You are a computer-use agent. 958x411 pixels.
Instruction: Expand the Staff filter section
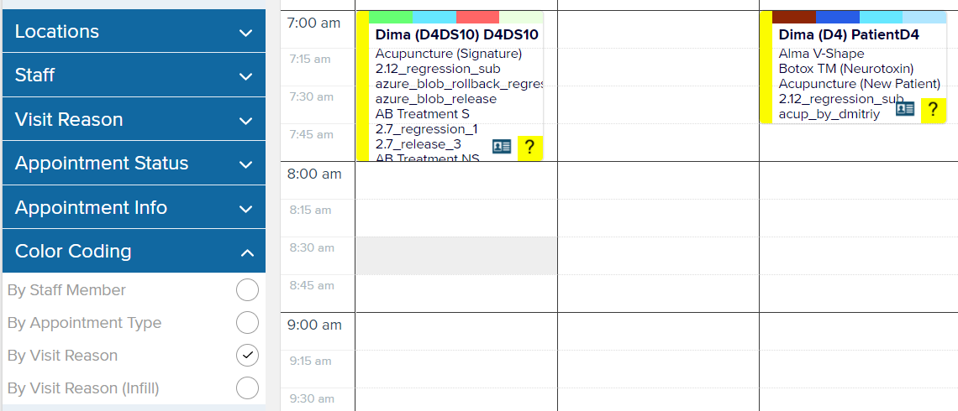point(134,75)
